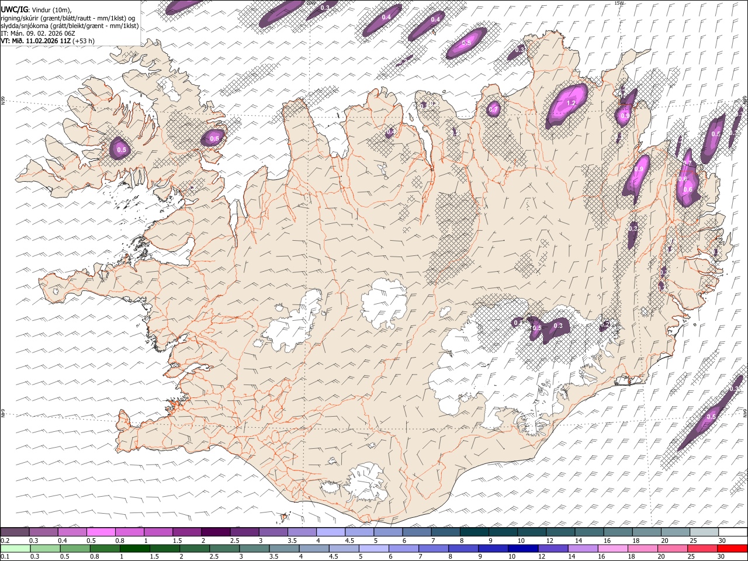The height and width of the screenshot is (561, 748).
Task: Click the 18 value label under upper legend
Action: coord(636,541)
